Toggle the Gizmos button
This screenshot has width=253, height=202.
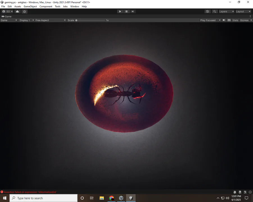244,20
